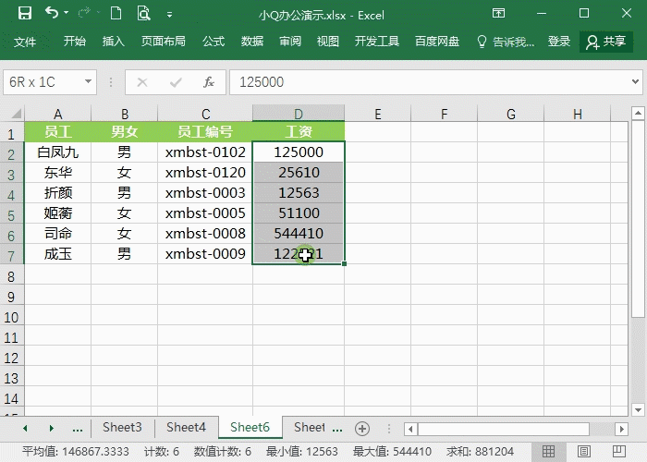Add a new sheet with plus icon
Viewport: 647px width, 462px height.
pyautogui.click(x=362, y=428)
